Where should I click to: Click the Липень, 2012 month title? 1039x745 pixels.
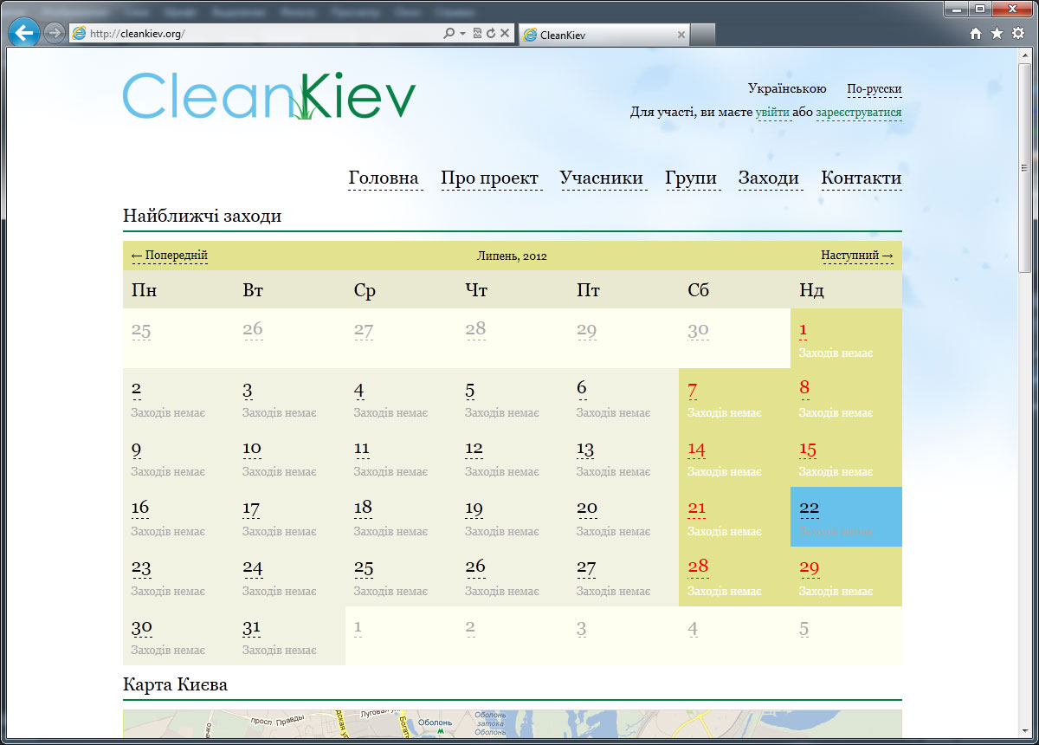pyautogui.click(x=512, y=256)
